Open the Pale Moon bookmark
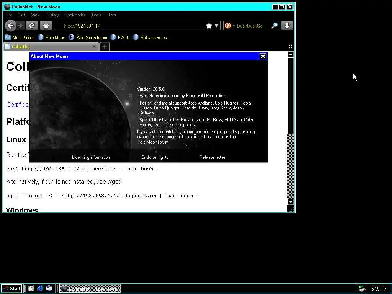The width and height of the screenshot is (392, 294). tap(52, 38)
